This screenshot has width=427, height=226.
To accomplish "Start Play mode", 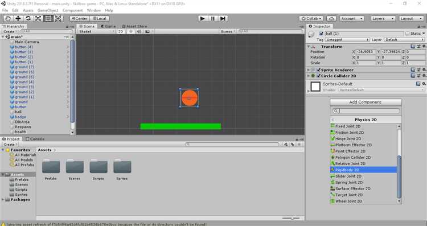I will 202,19.
